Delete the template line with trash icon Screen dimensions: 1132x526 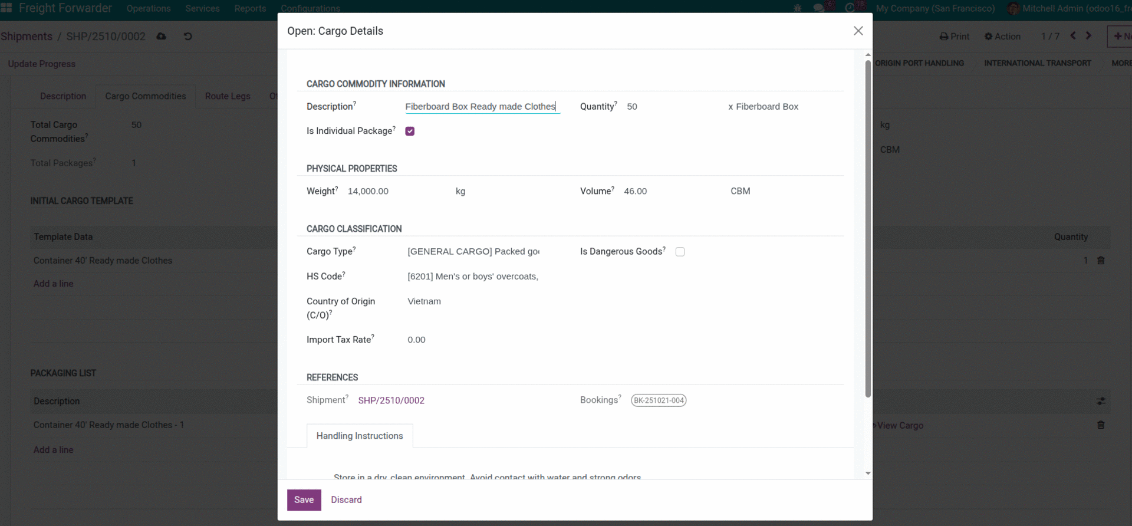tap(1100, 261)
